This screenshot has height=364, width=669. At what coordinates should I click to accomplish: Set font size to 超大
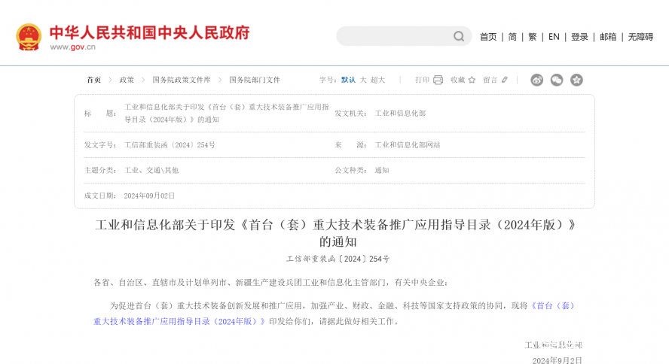click(377, 80)
